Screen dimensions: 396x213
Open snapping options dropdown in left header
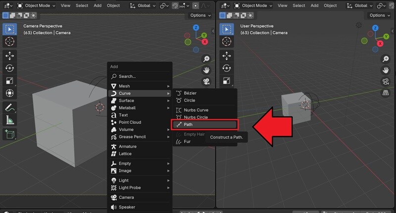click(184, 5)
